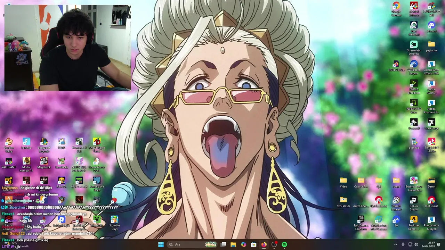This screenshot has width=445, height=250.
Task: Open the Photoshop - Kisayol shortcut
Action: (431, 223)
